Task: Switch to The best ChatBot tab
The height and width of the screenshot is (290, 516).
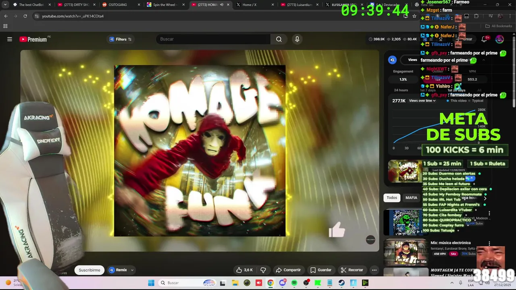Action: point(31,5)
